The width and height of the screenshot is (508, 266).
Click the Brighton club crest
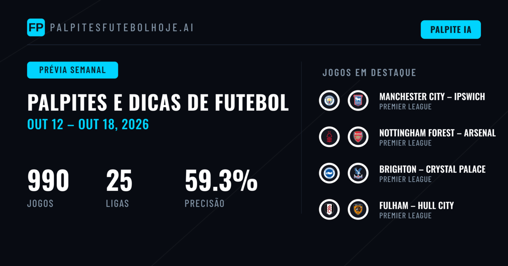[x=329, y=173]
